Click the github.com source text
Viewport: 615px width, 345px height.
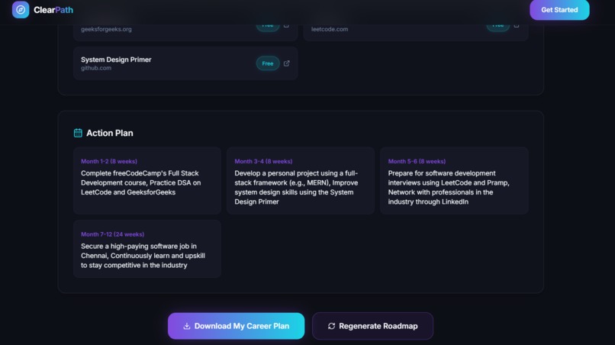[x=96, y=68]
